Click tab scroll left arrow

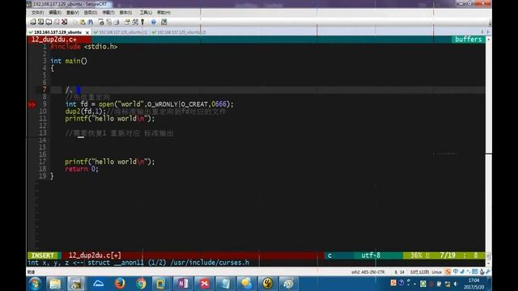pos(482,32)
